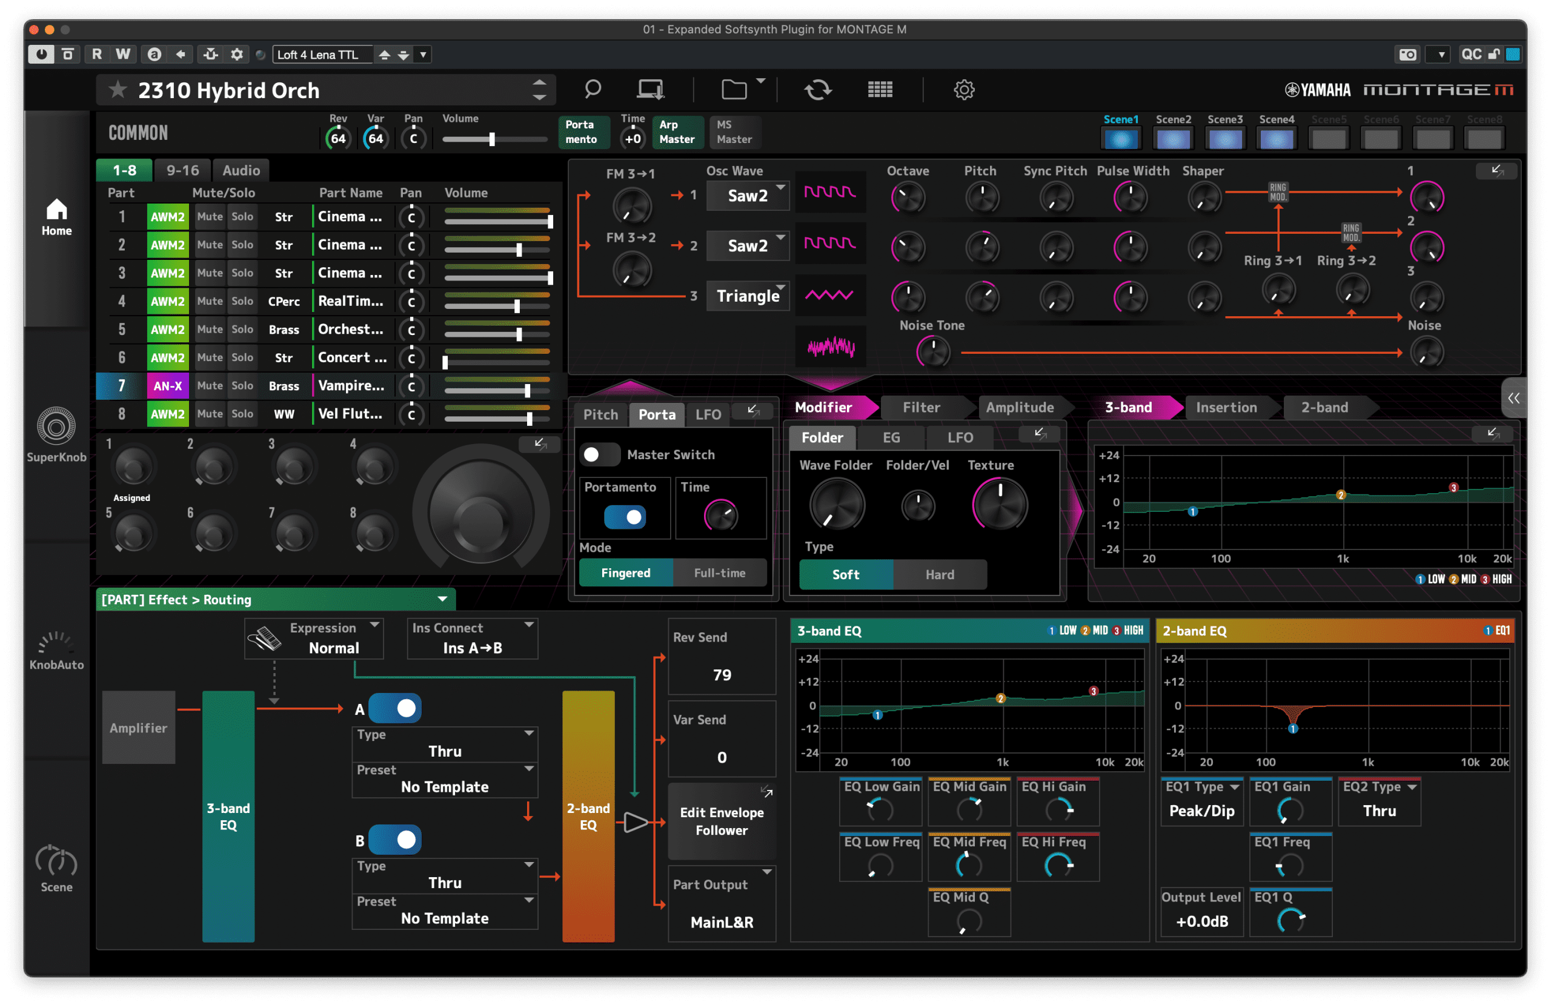Open the Insertion tab
Image resolution: width=1551 pixels, height=1005 pixels.
(x=1226, y=407)
